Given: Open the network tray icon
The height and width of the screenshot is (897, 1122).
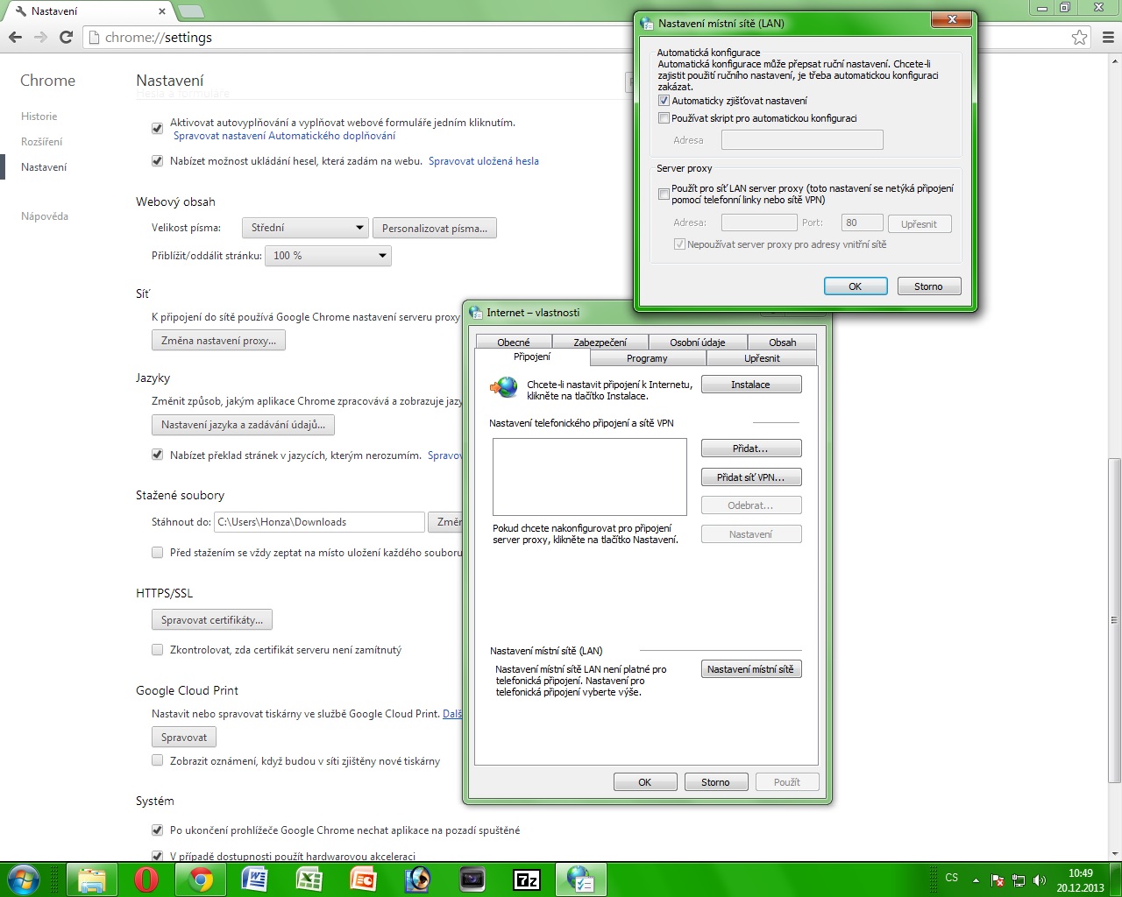Looking at the screenshot, I should point(1019,880).
